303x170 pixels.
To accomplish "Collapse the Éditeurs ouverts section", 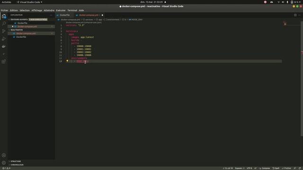I will 19,19.
